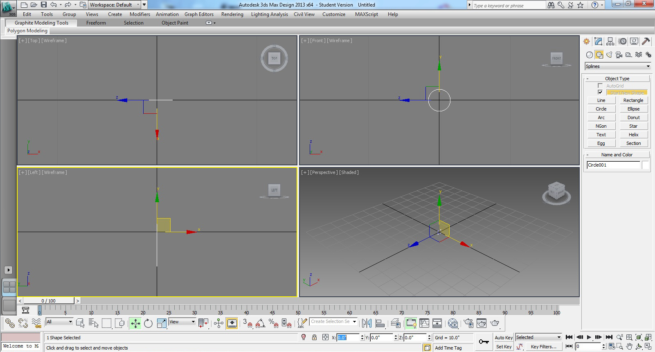Open the Rendering menu
The image size is (655, 352).
232,14
